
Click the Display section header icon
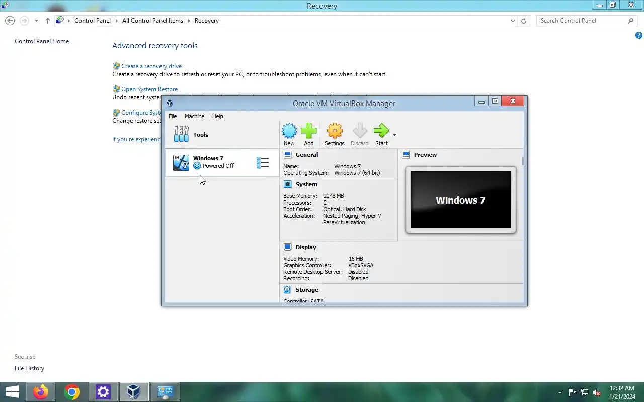pos(288,247)
